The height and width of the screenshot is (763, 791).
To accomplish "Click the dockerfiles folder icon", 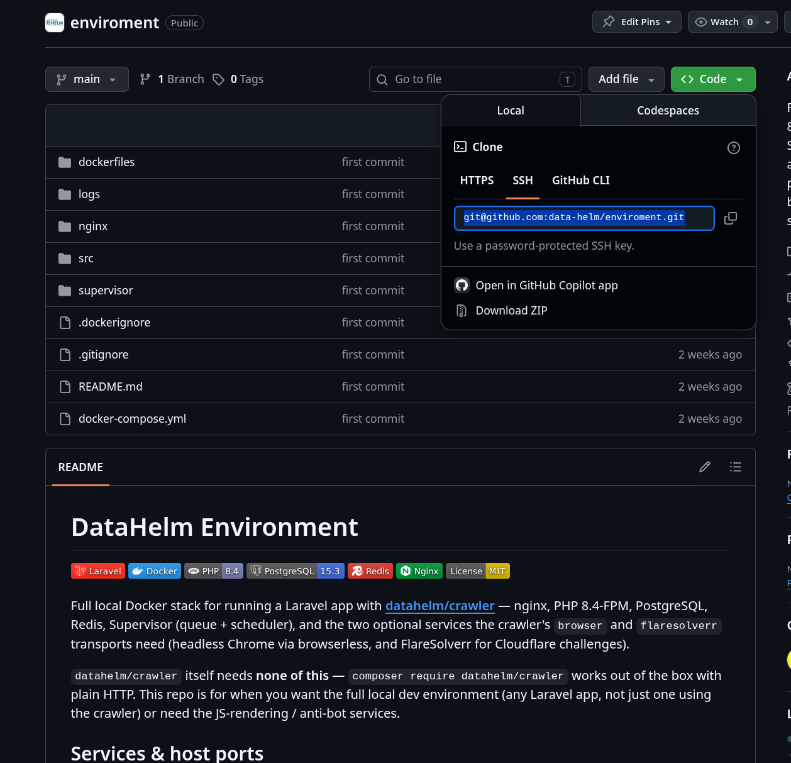I will click(x=65, y=162).
